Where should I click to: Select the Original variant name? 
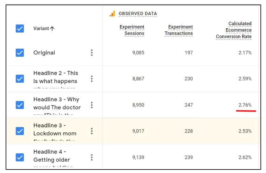44,53
